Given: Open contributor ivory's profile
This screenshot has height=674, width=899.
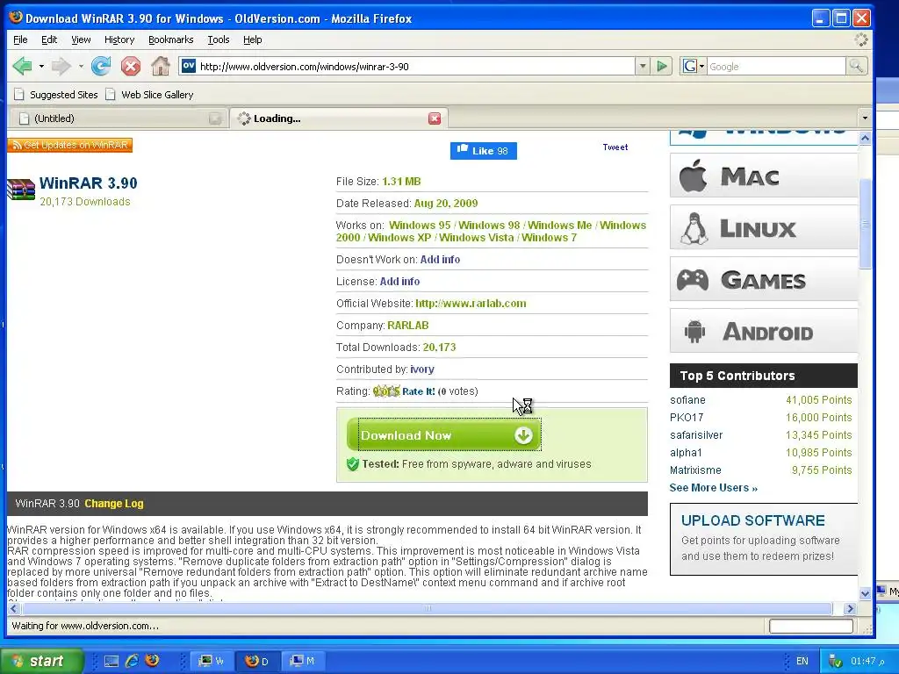Looking at the screenshot, I should [422, 369].
